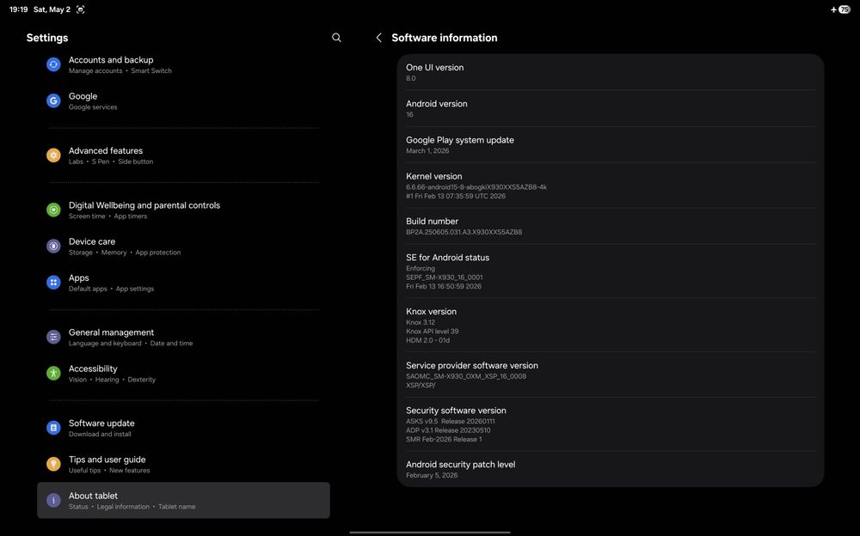Image resolution: width=860 pixels, height=536 pixels.
Task: Tap Google Play system update row
Action: pos(611,144)
